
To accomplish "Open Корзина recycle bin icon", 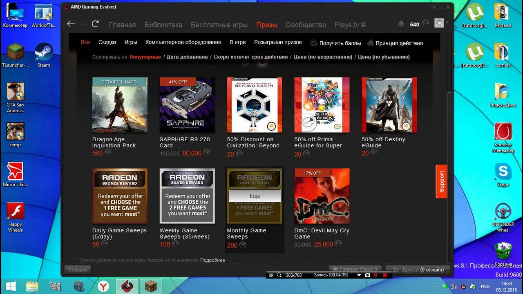I will (x=503, y=254).
